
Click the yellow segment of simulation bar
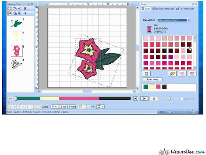(x=50, y=98)
